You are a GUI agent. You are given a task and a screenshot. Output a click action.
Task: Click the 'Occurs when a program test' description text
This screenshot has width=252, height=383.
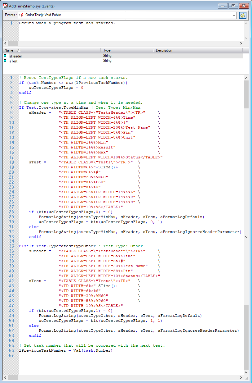click(x=67, y=23)
